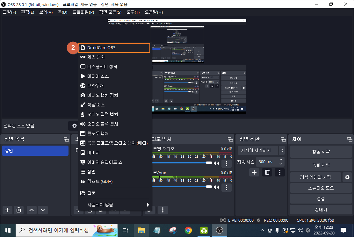Select 그룹 entry in source menu
Image resolution: width=354 pixels, height=237 pixels.
click(x=115, y=193)
